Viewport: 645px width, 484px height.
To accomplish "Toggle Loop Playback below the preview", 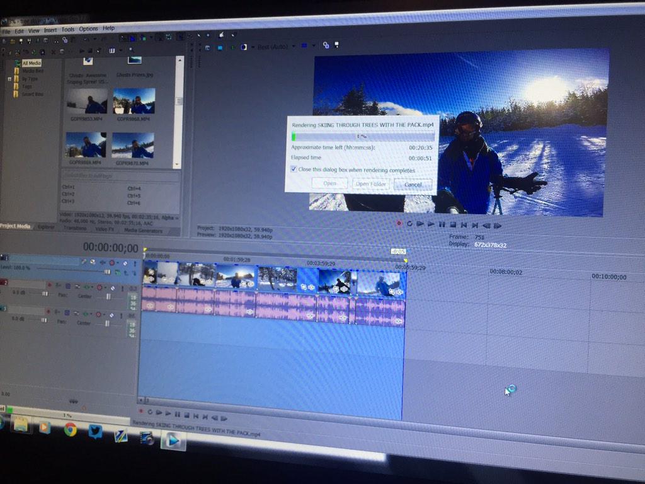I will pos(409,224).
